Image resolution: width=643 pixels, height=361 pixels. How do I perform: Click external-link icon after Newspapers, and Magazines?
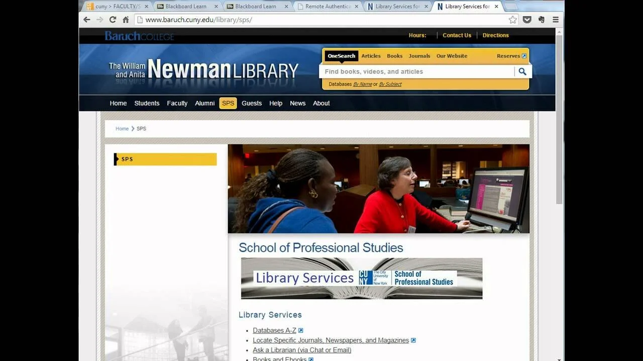[413, 340]
